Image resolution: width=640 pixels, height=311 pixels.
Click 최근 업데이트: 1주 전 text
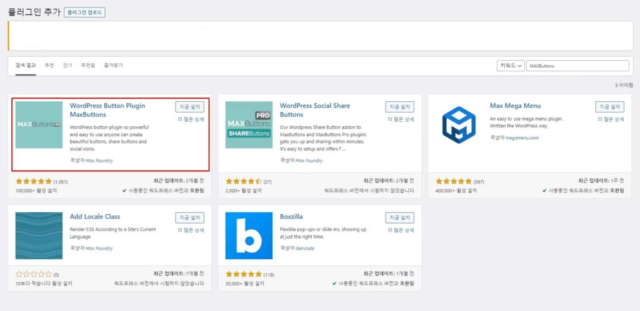click(x=601, y=180)
